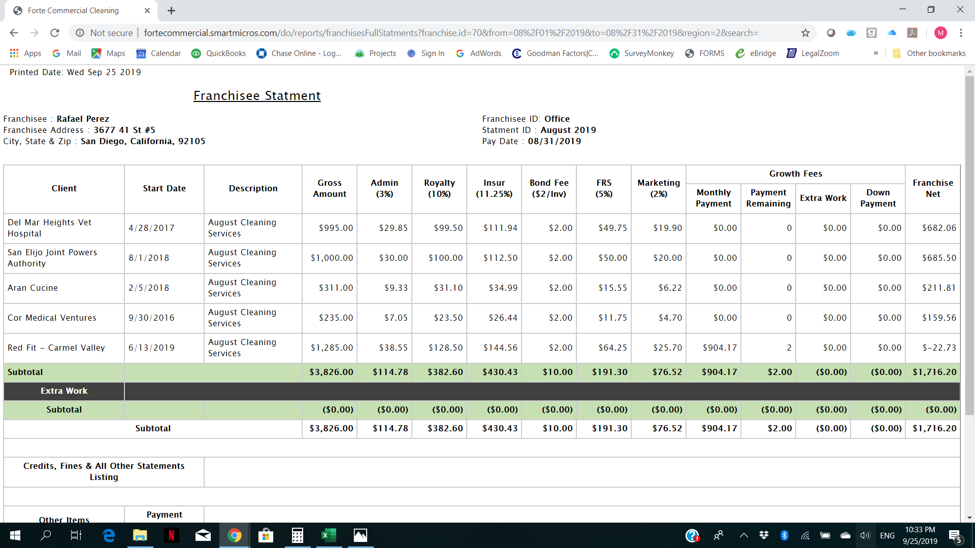Open the Calendar bookmark

point(158,53)
